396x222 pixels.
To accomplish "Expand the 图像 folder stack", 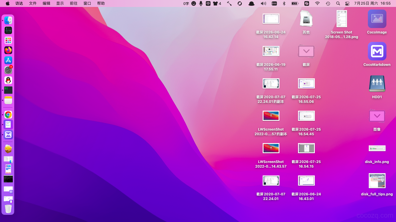I will [x=377, y=116].
